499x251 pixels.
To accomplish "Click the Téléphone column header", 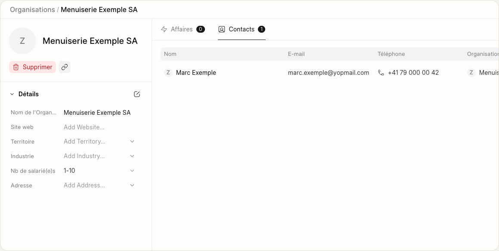I will tap(391, 54).
